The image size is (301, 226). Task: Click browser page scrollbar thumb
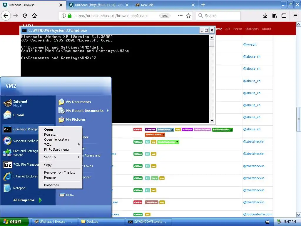[x=299, y=119]
